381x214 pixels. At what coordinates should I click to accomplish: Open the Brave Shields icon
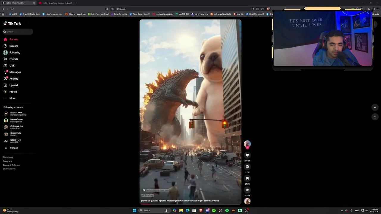(268, 9)
